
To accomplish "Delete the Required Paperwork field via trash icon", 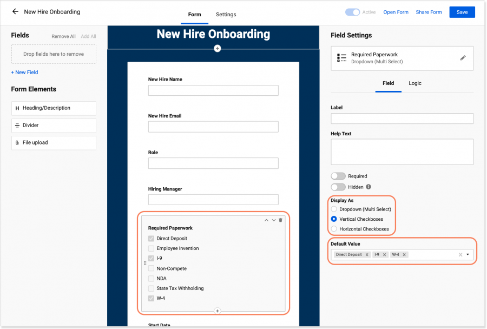I will (280, 220).
